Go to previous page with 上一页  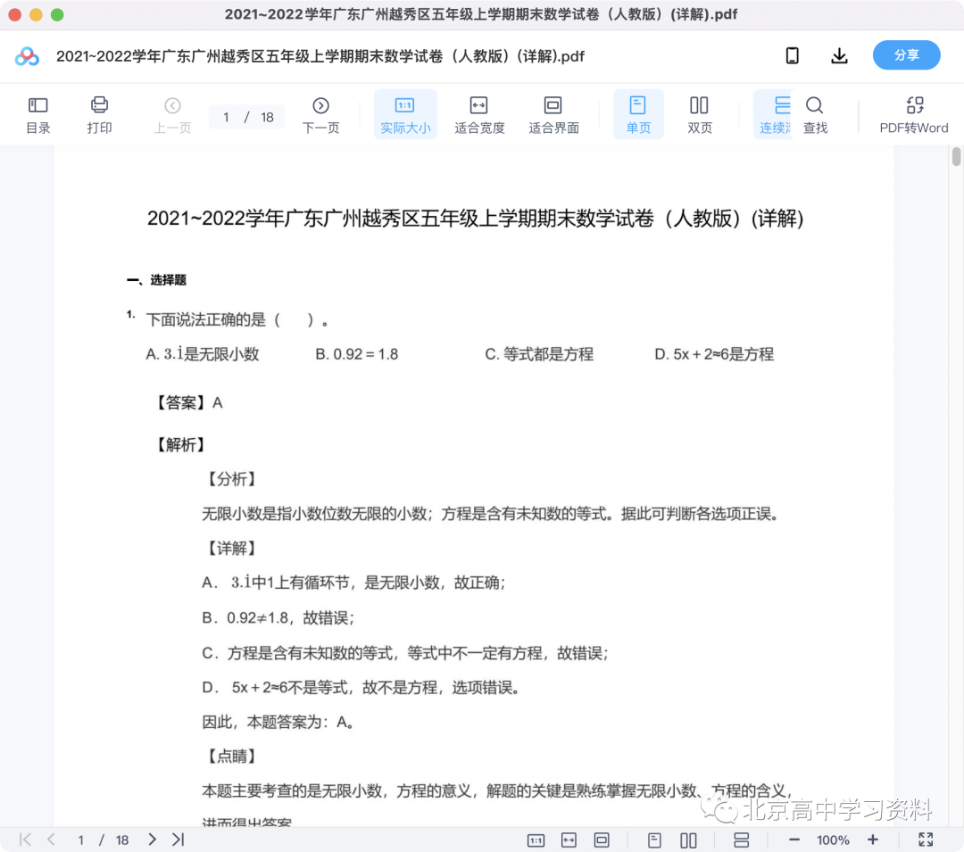tap(172, 115)
